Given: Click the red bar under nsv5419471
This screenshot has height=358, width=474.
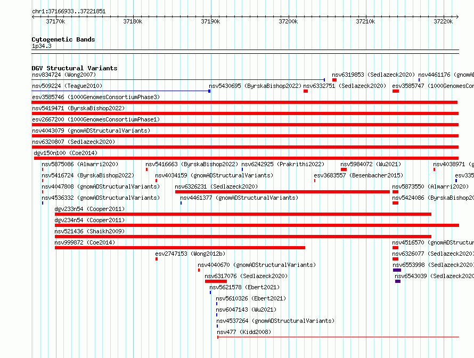Looking at the screenshot, I should (x=245, y=113).
